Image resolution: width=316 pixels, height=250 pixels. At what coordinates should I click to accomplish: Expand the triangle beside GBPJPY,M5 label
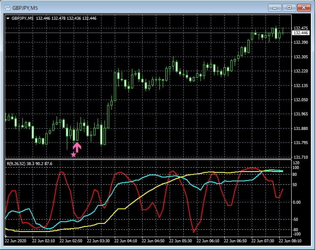pos(8,18)
